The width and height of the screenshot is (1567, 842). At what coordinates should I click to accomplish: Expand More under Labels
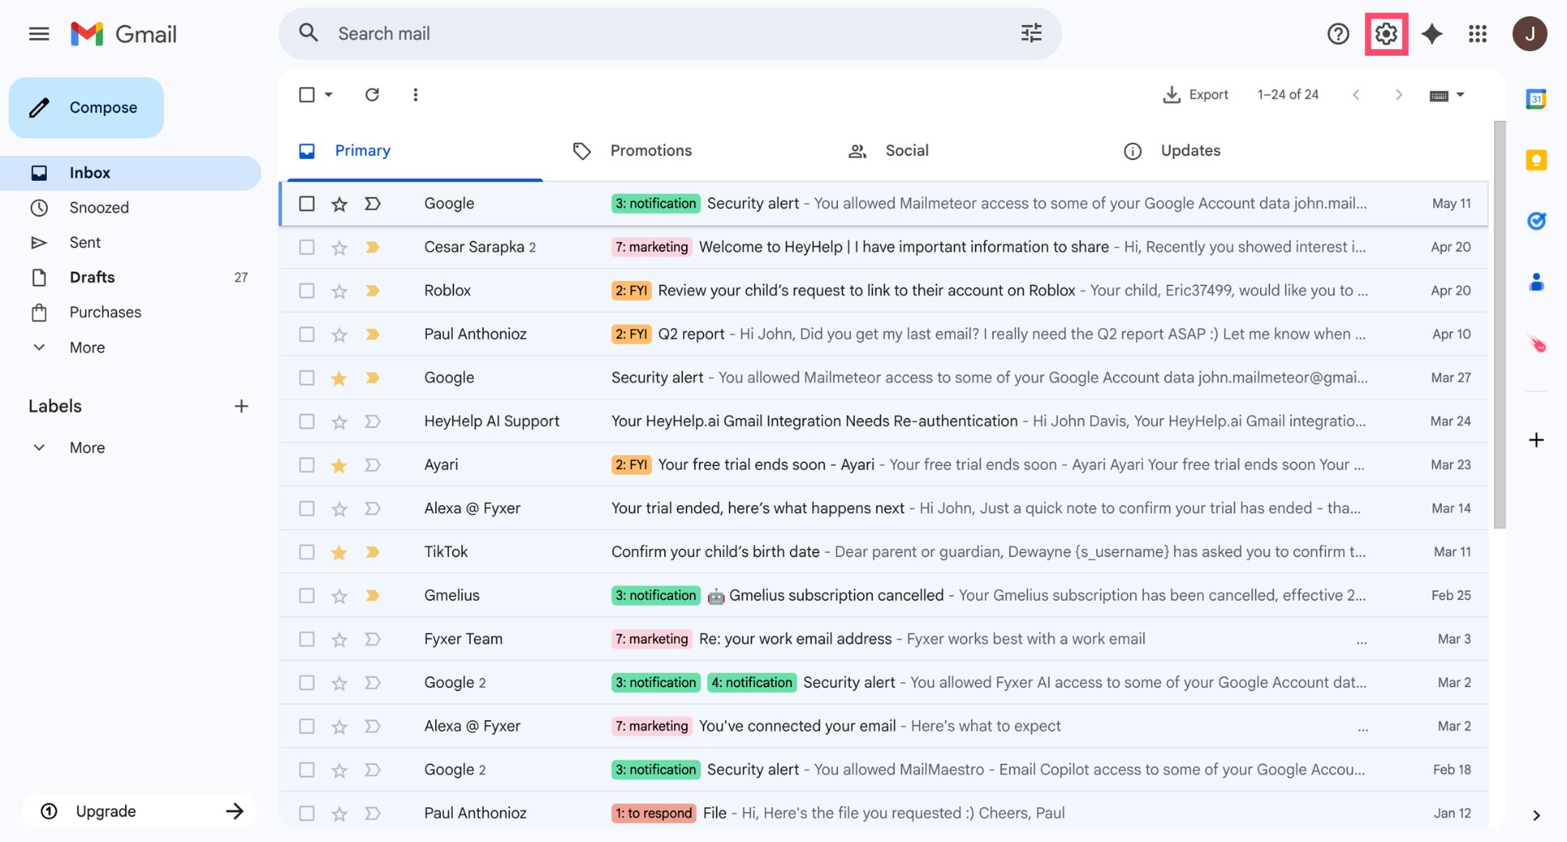click(87, 447)
